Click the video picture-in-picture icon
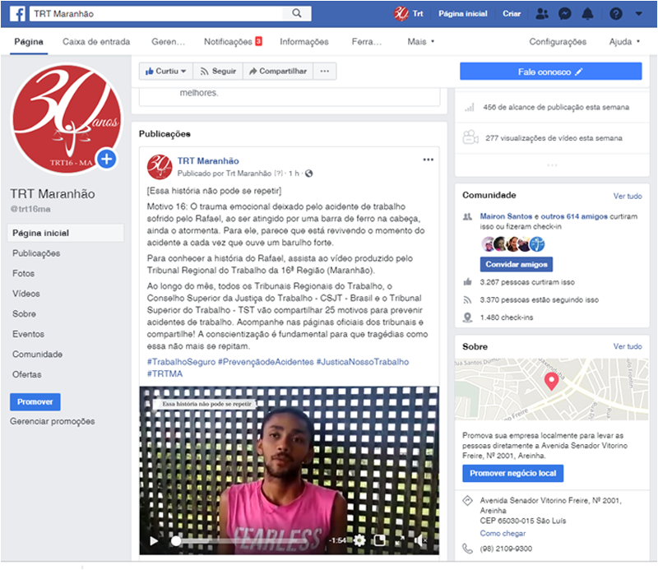This screenshot has height=570, width=658. tap(379, 540)
